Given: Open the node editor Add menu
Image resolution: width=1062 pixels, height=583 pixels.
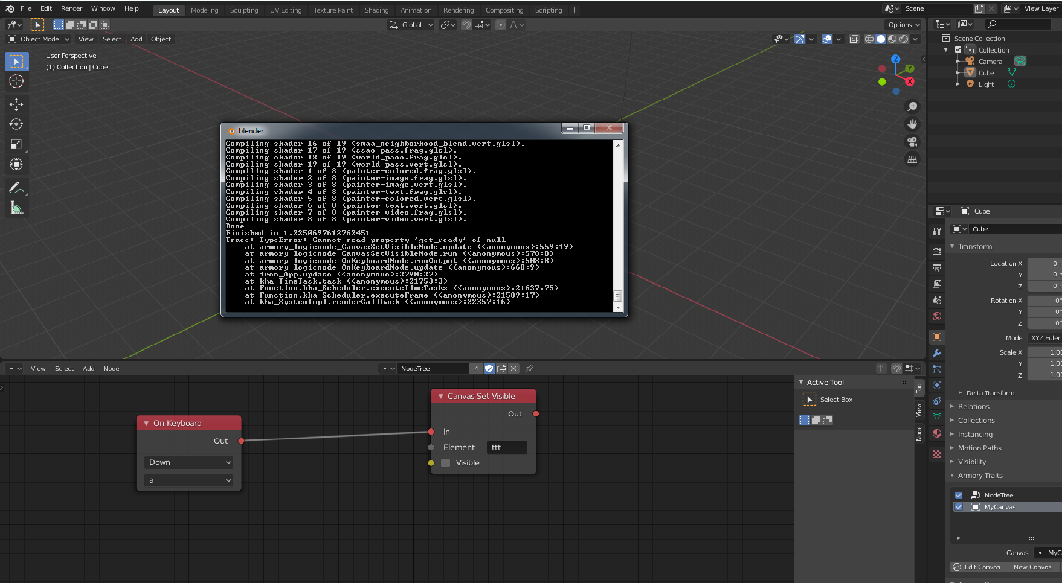Looking at the screenshot, I should (x=89, y=368).
